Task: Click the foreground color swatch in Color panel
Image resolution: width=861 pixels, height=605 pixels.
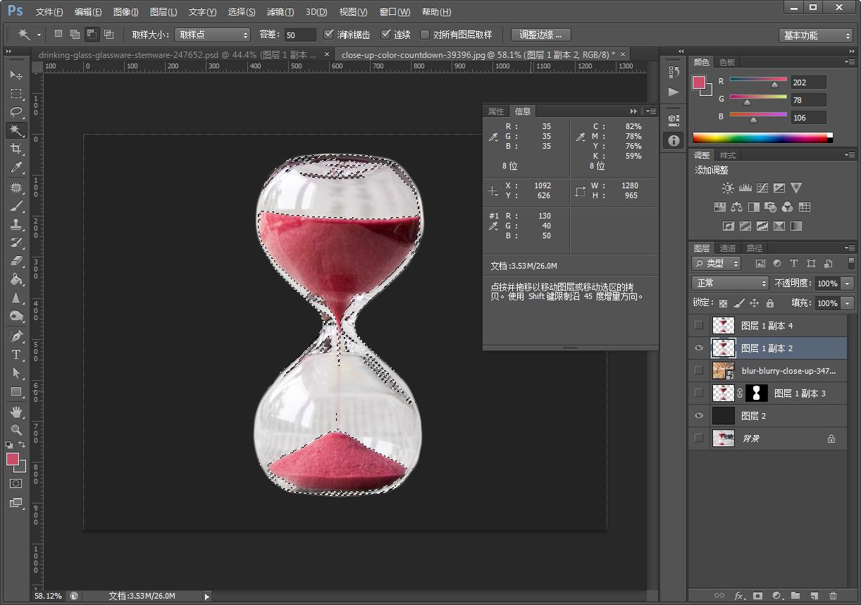Action: [x=699, y=82]
